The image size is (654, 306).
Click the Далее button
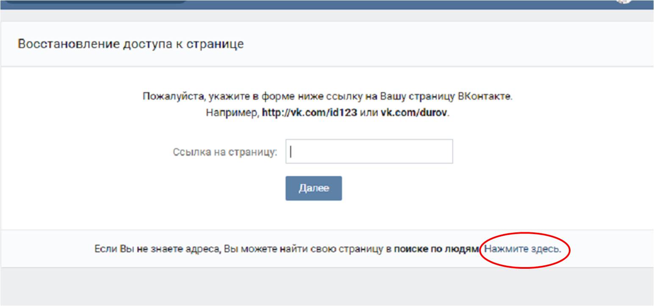(313, 188)
